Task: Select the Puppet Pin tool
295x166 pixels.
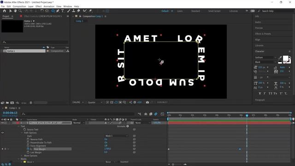Action: coord(90,11)
